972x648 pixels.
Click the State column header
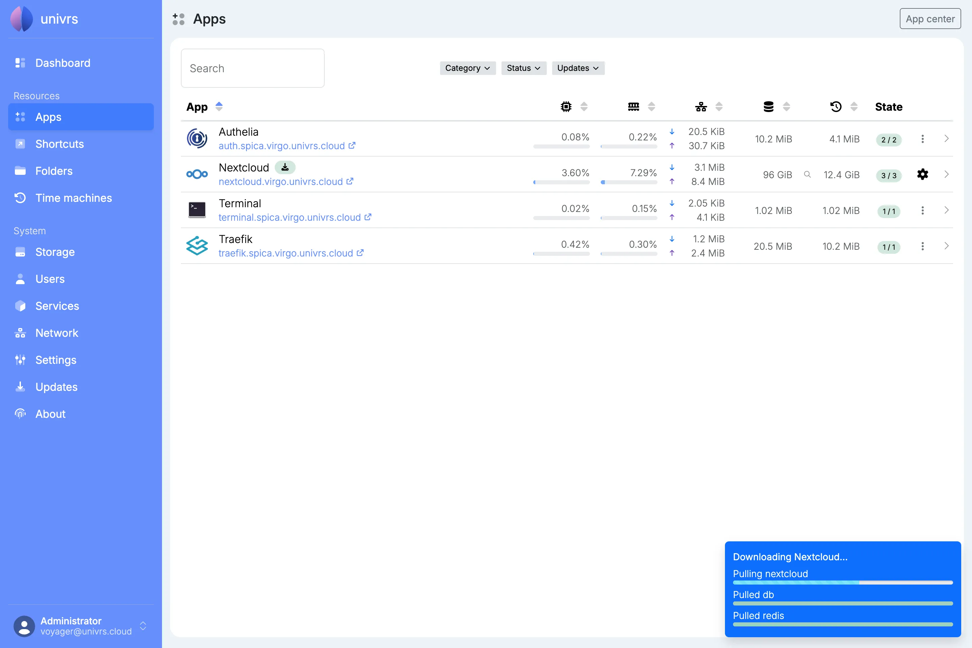889,107
